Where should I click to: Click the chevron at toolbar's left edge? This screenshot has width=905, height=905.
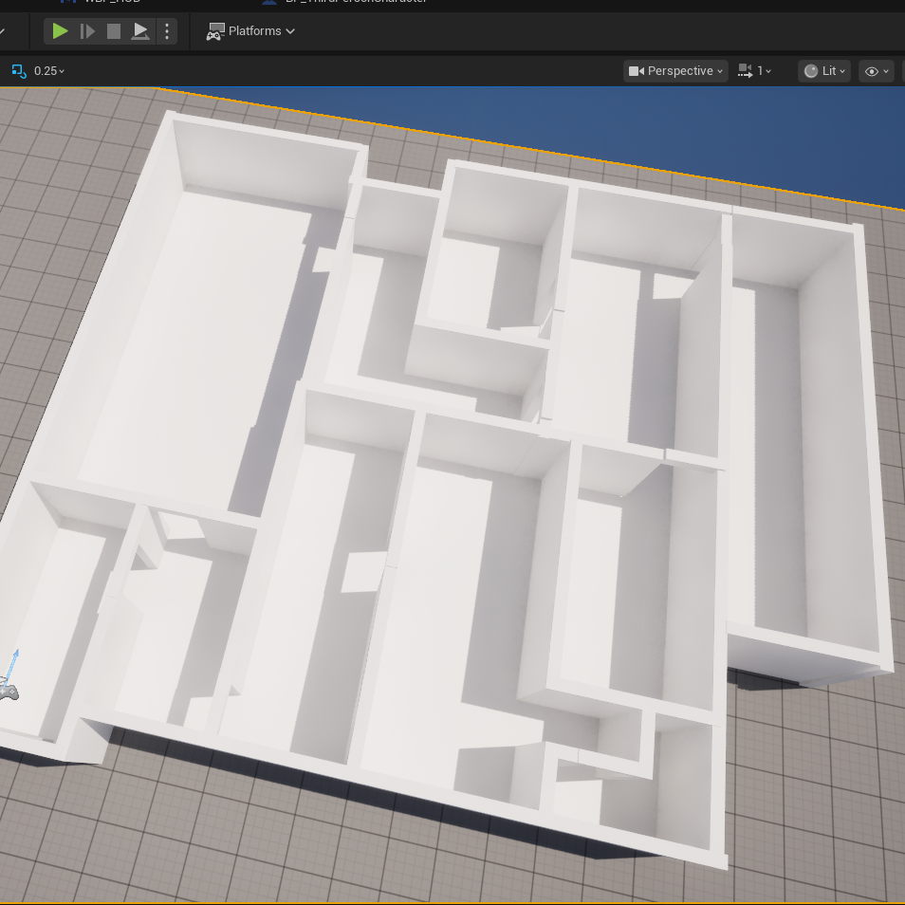(3, 31)
